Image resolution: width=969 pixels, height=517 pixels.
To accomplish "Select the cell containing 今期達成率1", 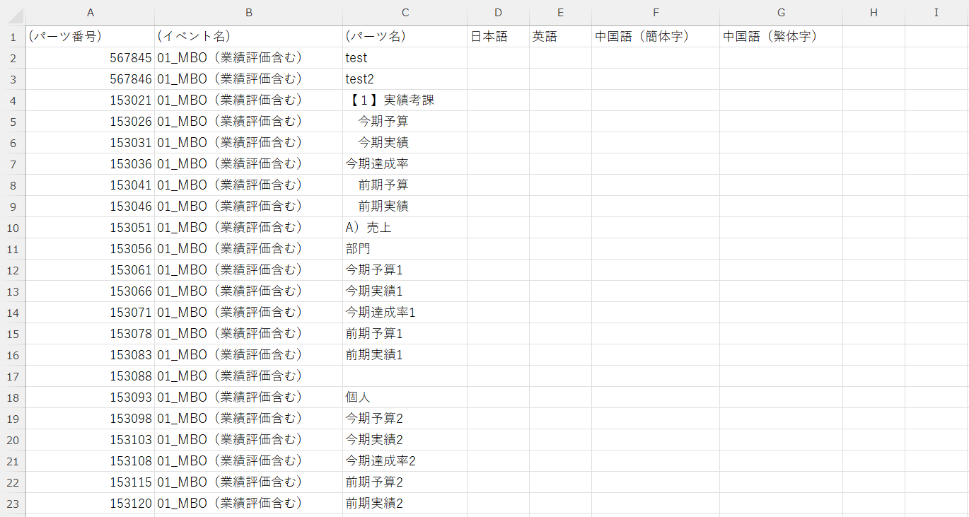I will pos(405,312).
